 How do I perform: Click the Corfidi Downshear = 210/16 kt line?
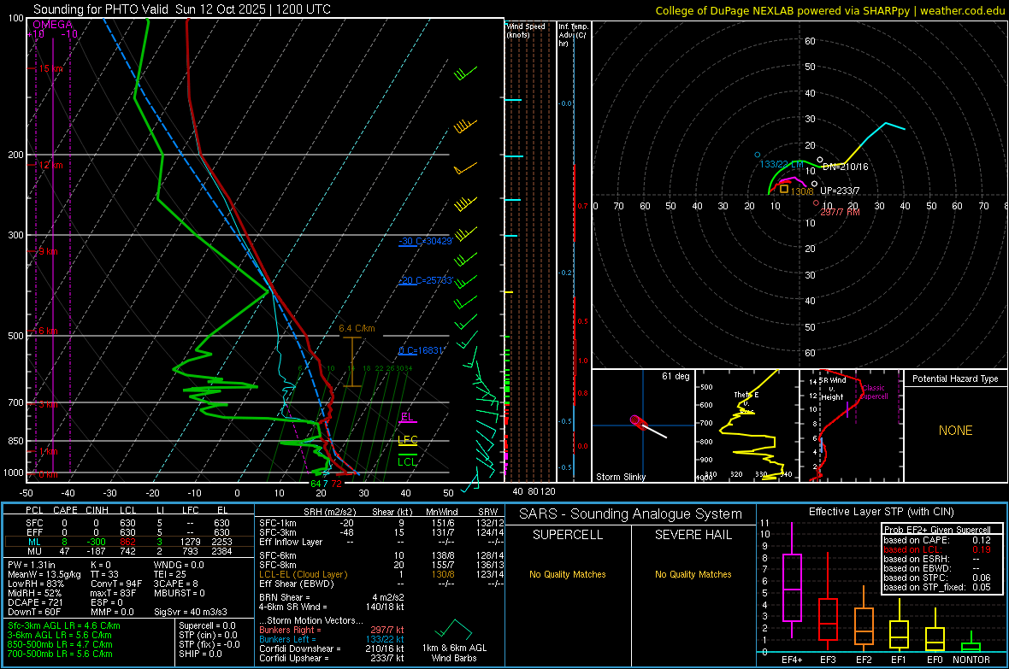[332, 648]
